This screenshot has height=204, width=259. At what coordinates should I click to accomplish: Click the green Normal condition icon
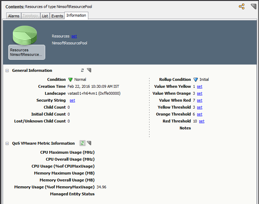point(70,79)
